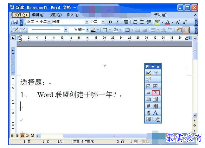Screen dimensions: 205x148
Task: Insert a Toggle Button control
Action: click(148, 106)
